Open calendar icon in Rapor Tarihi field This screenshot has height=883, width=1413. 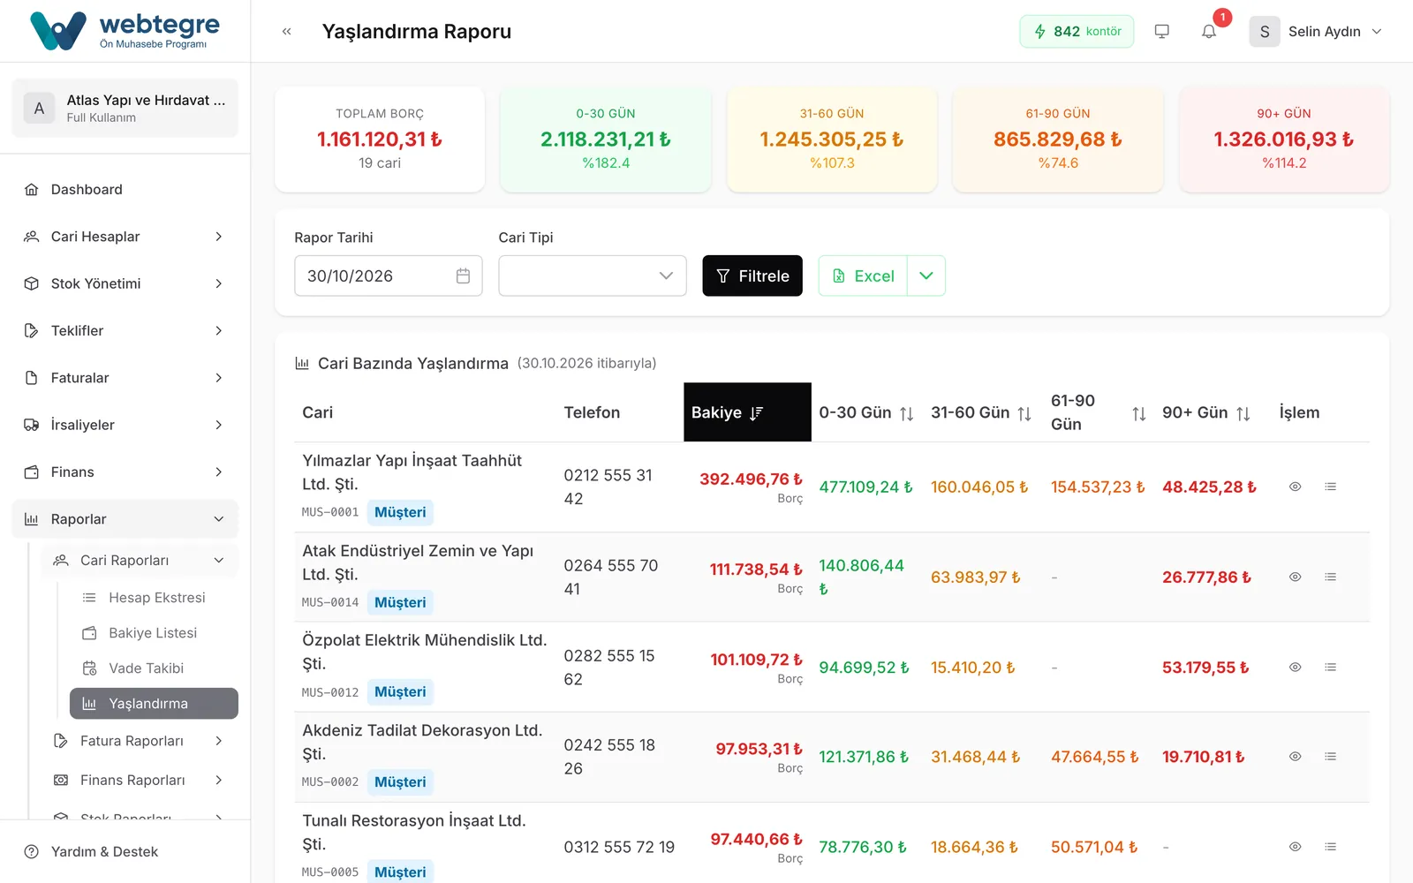tap(463, 275)
